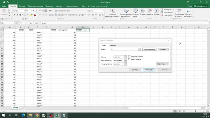Apply bold with the Ж button
Screen dimensions: 210x118
coord(14,15)
